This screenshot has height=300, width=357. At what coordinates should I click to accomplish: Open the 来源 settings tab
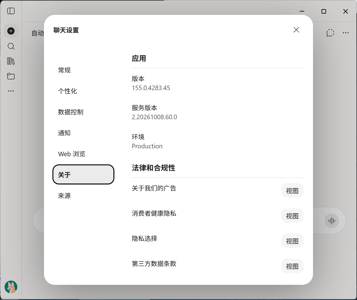[x=83, y=196]
